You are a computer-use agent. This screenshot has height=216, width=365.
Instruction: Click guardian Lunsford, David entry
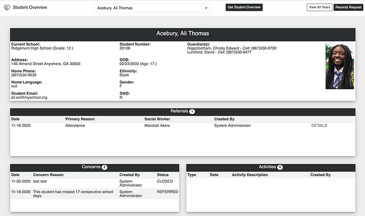point(219,52)
